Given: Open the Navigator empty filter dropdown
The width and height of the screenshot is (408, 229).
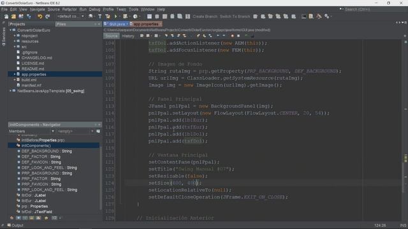Looking at the screenshot, I should pyautogui.click(x=75, y=131).
